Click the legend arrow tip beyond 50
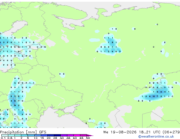Image resolution: width=180 pixels, height=139 pixels. 90,135
